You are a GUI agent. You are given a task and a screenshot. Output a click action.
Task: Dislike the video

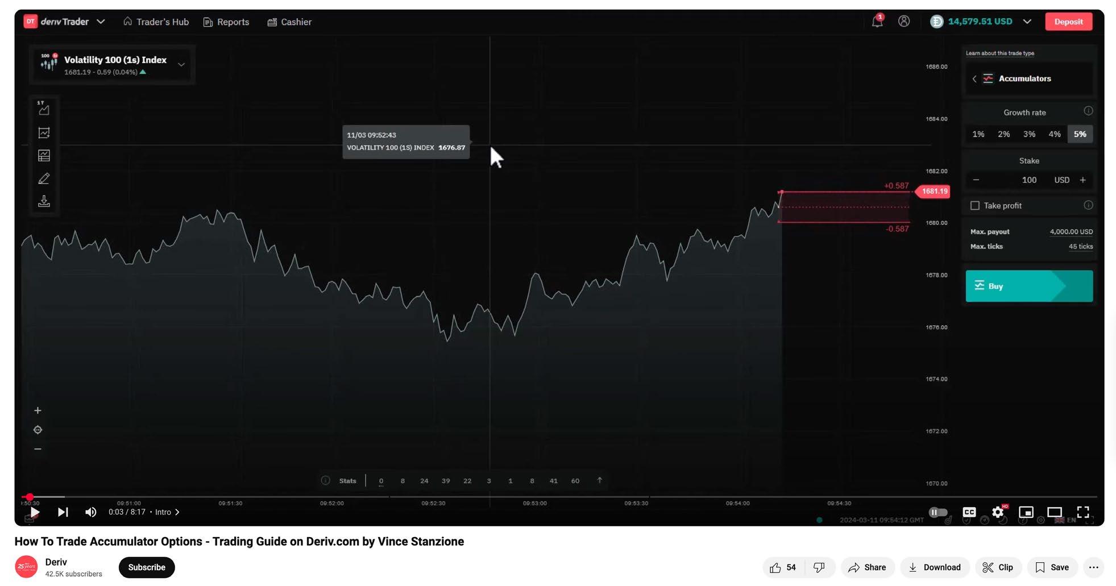(x=819, y=567)
